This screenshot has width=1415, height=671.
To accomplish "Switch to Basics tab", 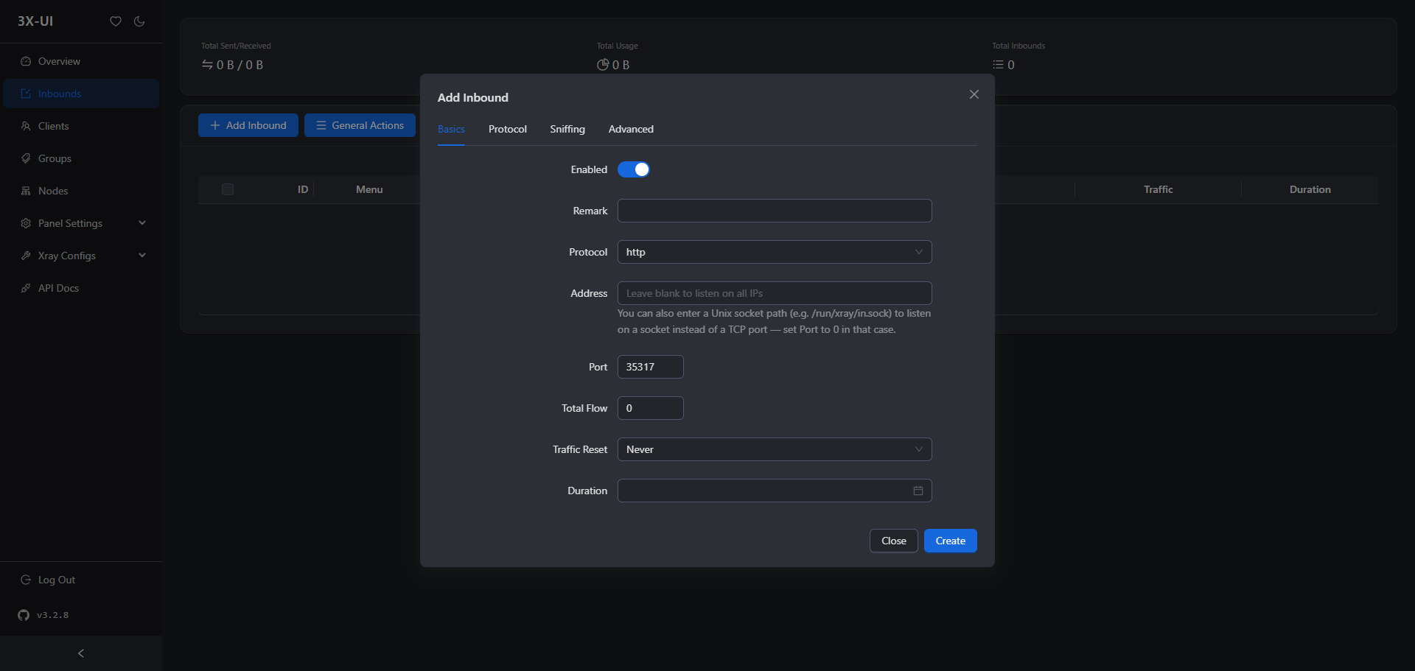I will 451,129.
